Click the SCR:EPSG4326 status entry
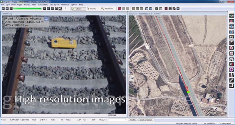Image resolution: width=235 pixels, height=125 pixels. pyautogui.click(x=224, y=124)
